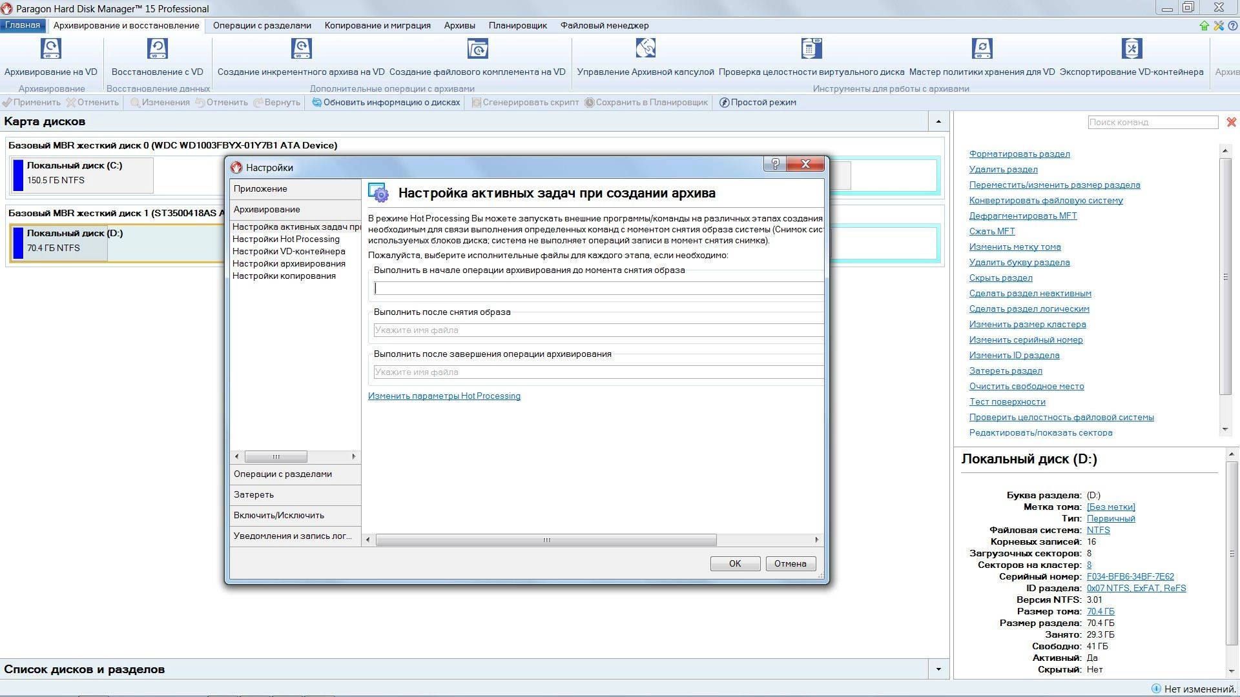The height and width of the screenshot is (697, 1240).
Task: Click the Скрыть раздел link
Action: 1001,278
